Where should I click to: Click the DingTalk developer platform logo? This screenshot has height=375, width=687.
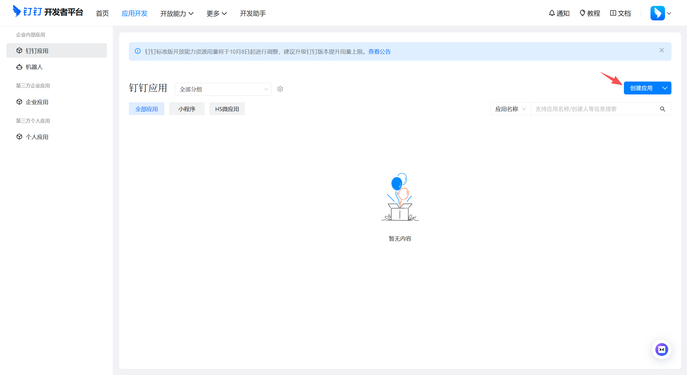pos(48,12)
